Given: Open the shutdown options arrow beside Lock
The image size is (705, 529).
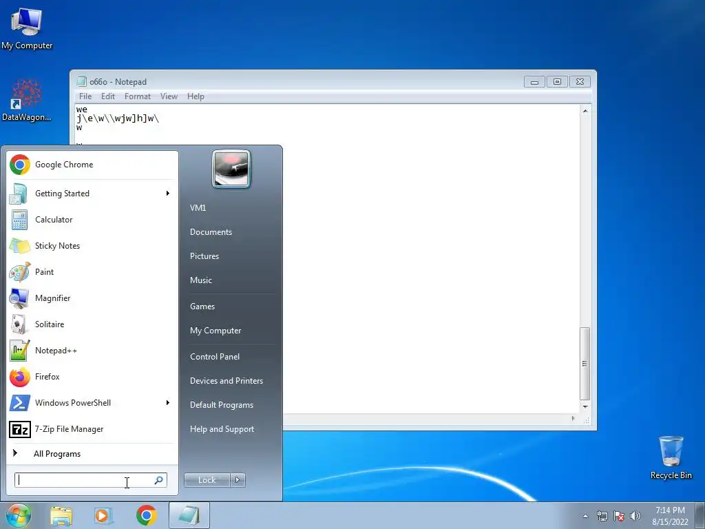Looking at the screenshot, I should point(238,480).
